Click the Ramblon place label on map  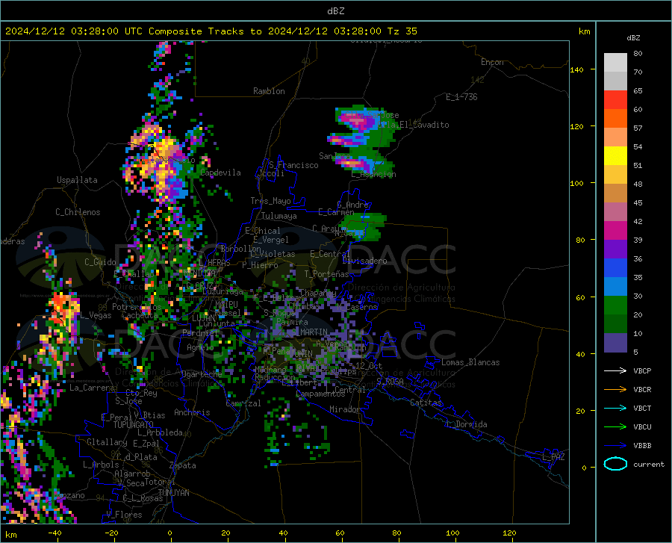tap(269, 91)
